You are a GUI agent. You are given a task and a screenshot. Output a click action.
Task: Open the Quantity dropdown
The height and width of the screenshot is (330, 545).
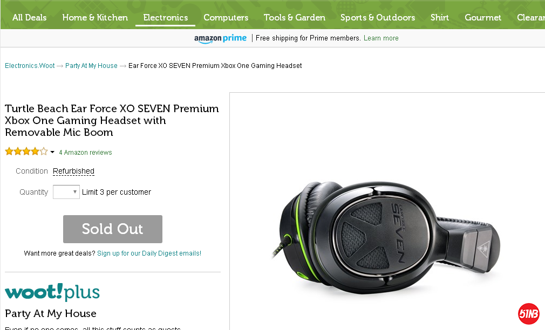[66, 192]
